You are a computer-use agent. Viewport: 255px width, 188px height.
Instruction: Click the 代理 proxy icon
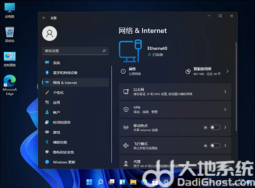126,164
